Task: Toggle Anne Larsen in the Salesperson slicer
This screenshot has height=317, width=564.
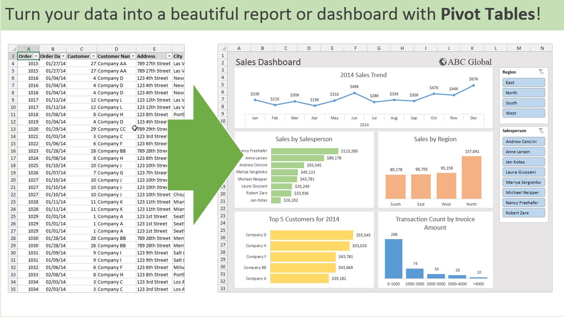Action: [x=523, y=151]
